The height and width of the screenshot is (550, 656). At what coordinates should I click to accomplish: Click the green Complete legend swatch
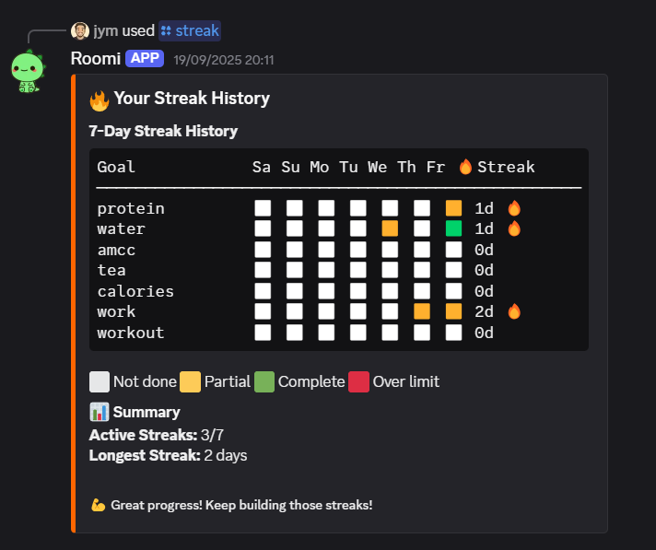(x=264, y=381)
